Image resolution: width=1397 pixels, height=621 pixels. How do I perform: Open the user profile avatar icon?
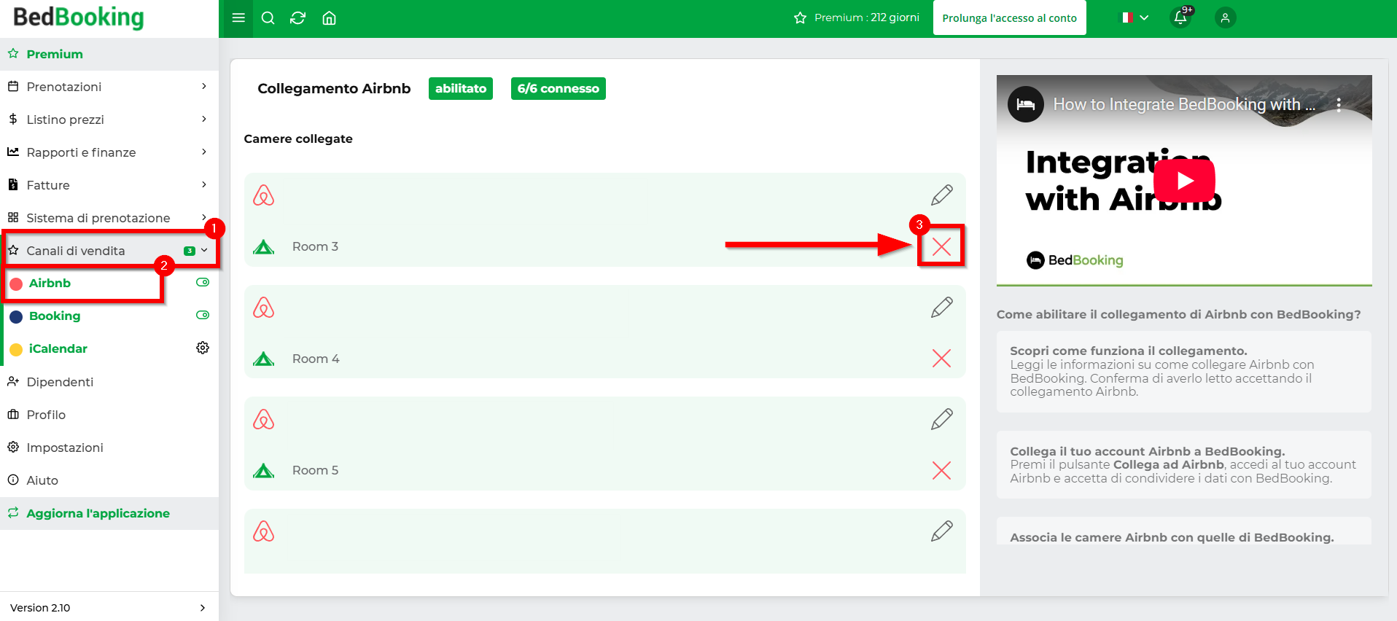(x=1225, y=18)
